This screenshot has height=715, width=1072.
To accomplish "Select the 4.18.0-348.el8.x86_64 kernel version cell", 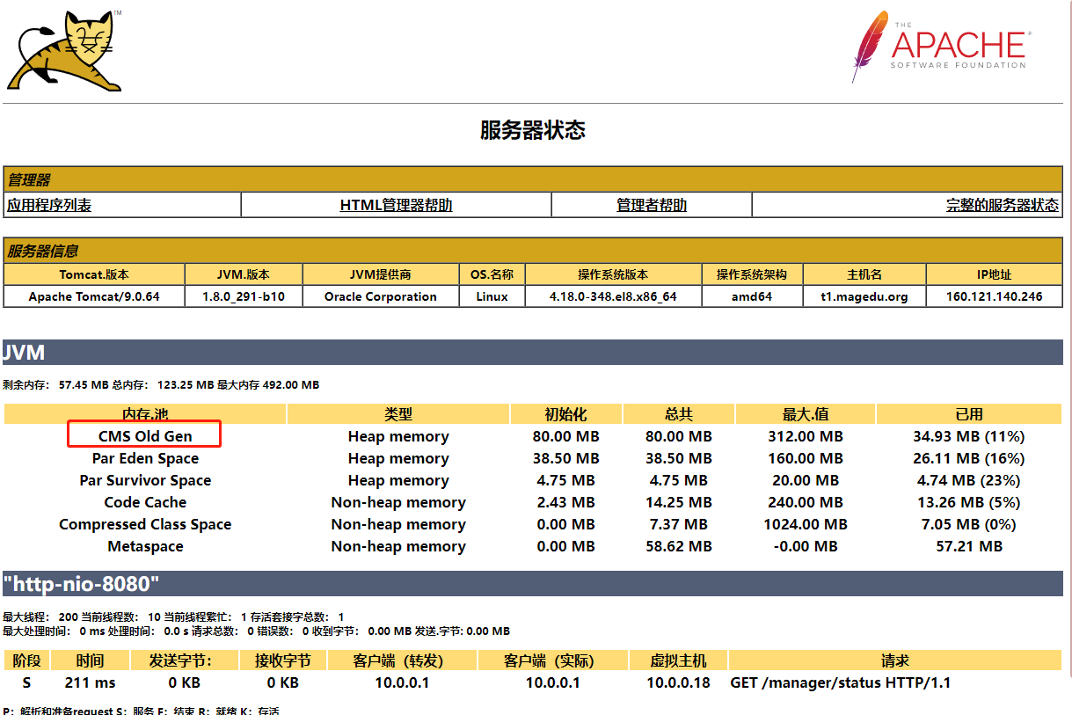I will click(613, 296).
